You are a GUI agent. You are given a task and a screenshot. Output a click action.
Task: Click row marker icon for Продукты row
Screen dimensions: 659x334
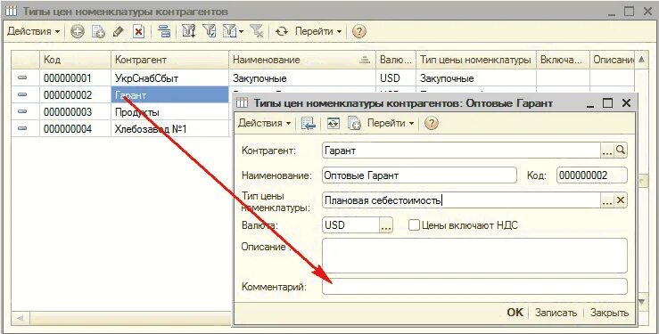(22, 111)
